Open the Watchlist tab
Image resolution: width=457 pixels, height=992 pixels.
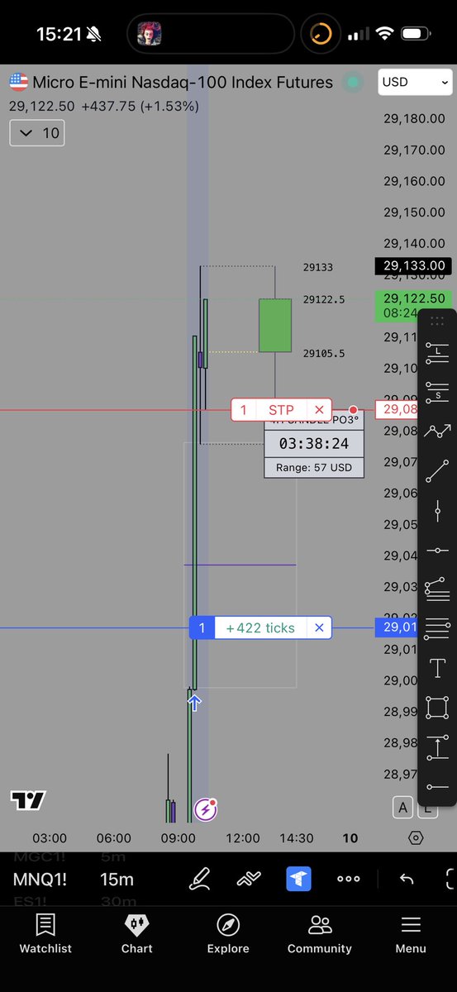click(x=46, y=933)
